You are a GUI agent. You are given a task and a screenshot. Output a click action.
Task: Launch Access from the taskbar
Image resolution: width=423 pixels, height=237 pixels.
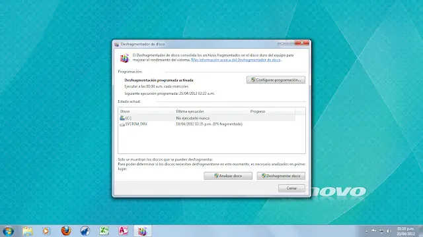pyautogui.click(x=124, y=231)
